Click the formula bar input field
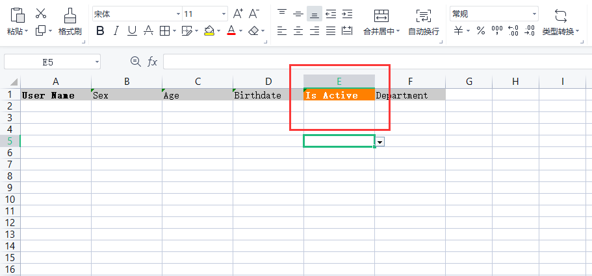Viewport: 592px width, 276px height. click(377, 62)
